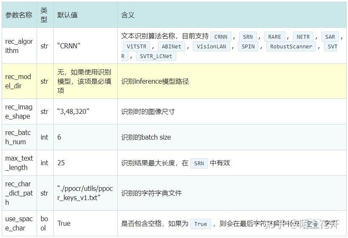
Task: Click the SRN tag in max_text_length row
Action: [199, 164]
